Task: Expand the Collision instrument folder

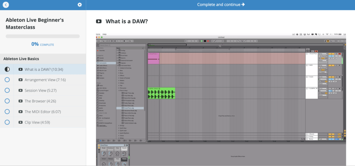Action: [117, 53]
